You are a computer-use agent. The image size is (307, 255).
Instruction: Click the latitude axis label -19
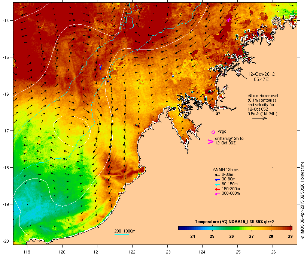pyautogui.click(x=5, y=204)
